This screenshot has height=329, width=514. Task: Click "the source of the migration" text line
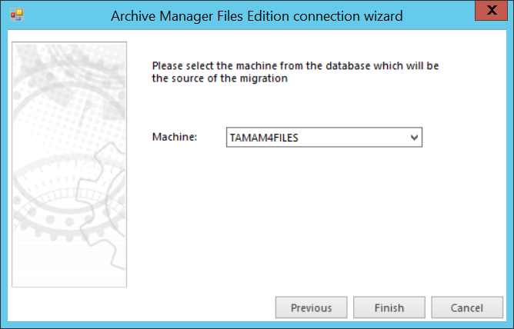click(220, 78)
